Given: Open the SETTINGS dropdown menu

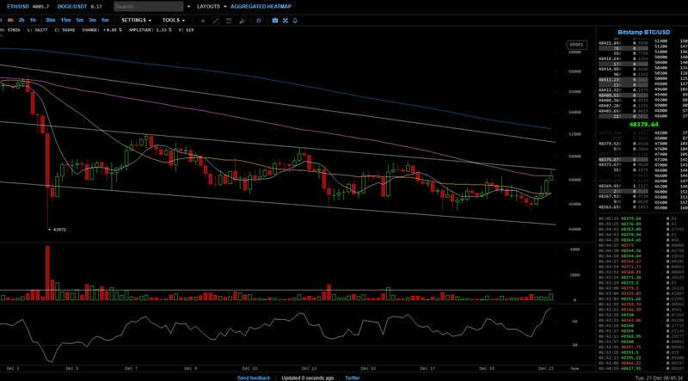Looking at the screenshot, I should [x=137, y=20].
